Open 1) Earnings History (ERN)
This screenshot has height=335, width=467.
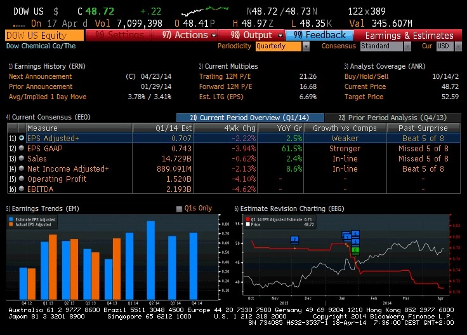tap(47, 66)
